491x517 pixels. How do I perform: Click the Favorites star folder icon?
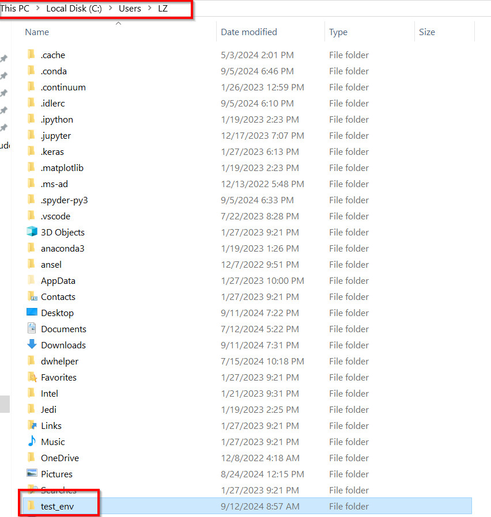tap(32, 377)
